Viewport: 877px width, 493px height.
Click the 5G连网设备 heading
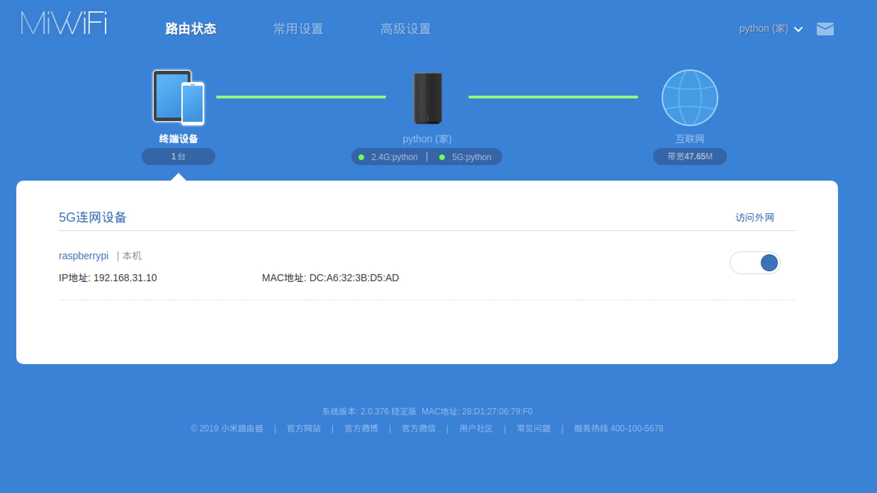(92, 217)
